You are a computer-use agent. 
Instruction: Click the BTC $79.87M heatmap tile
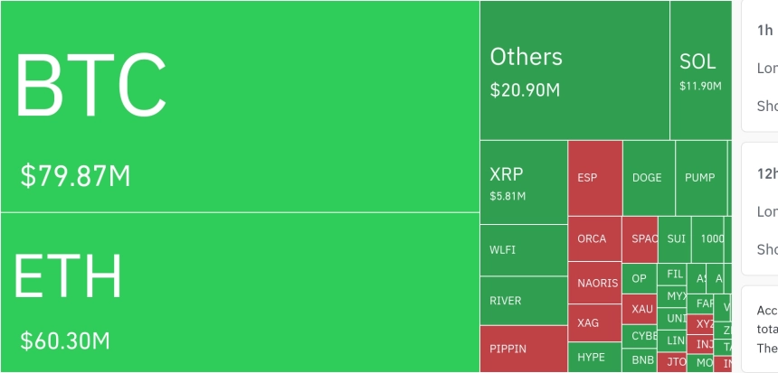(240, 107)
